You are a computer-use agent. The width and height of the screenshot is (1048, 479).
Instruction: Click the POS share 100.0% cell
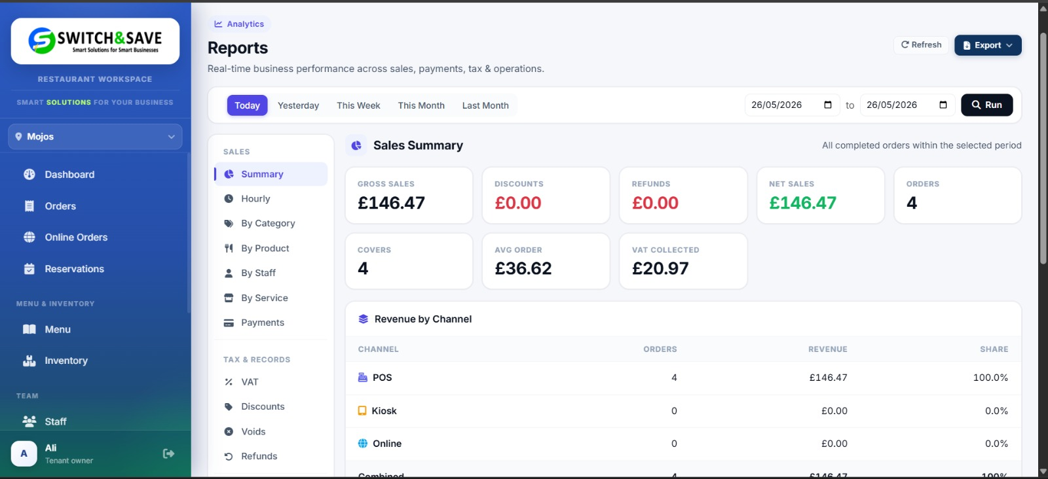[x=990, y=378]
